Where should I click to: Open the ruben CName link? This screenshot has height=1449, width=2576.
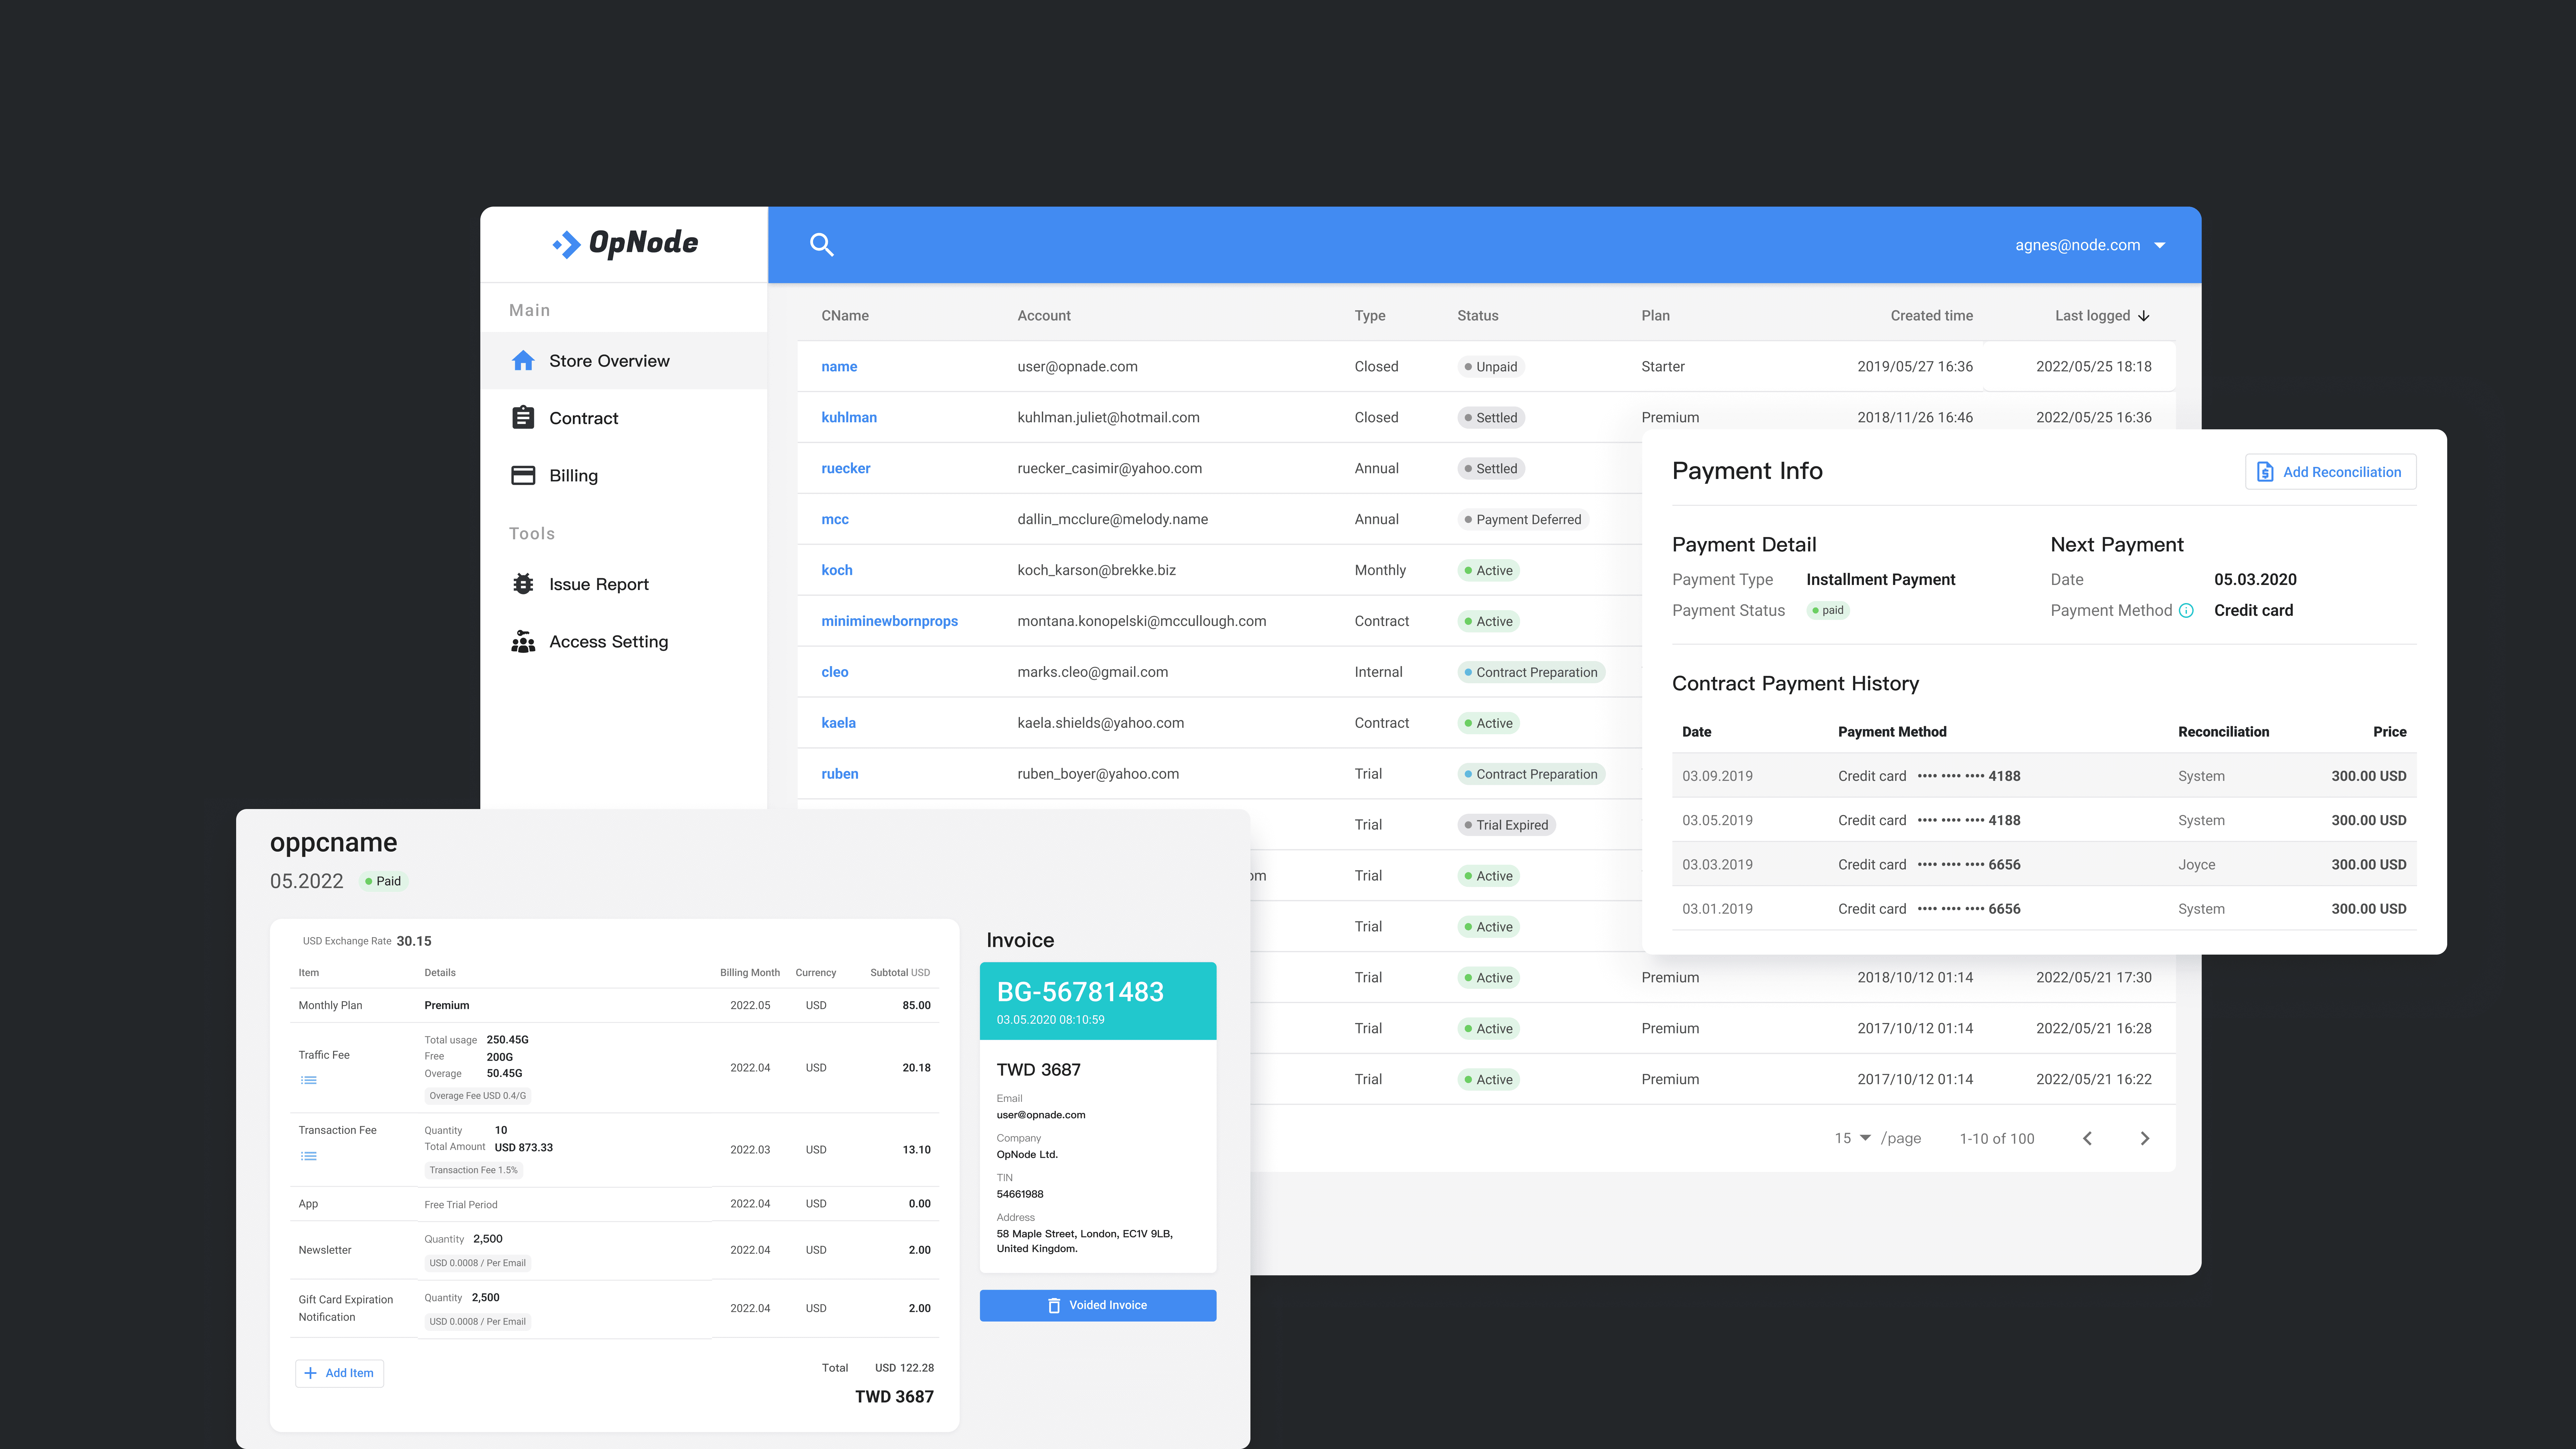[840, 774]
